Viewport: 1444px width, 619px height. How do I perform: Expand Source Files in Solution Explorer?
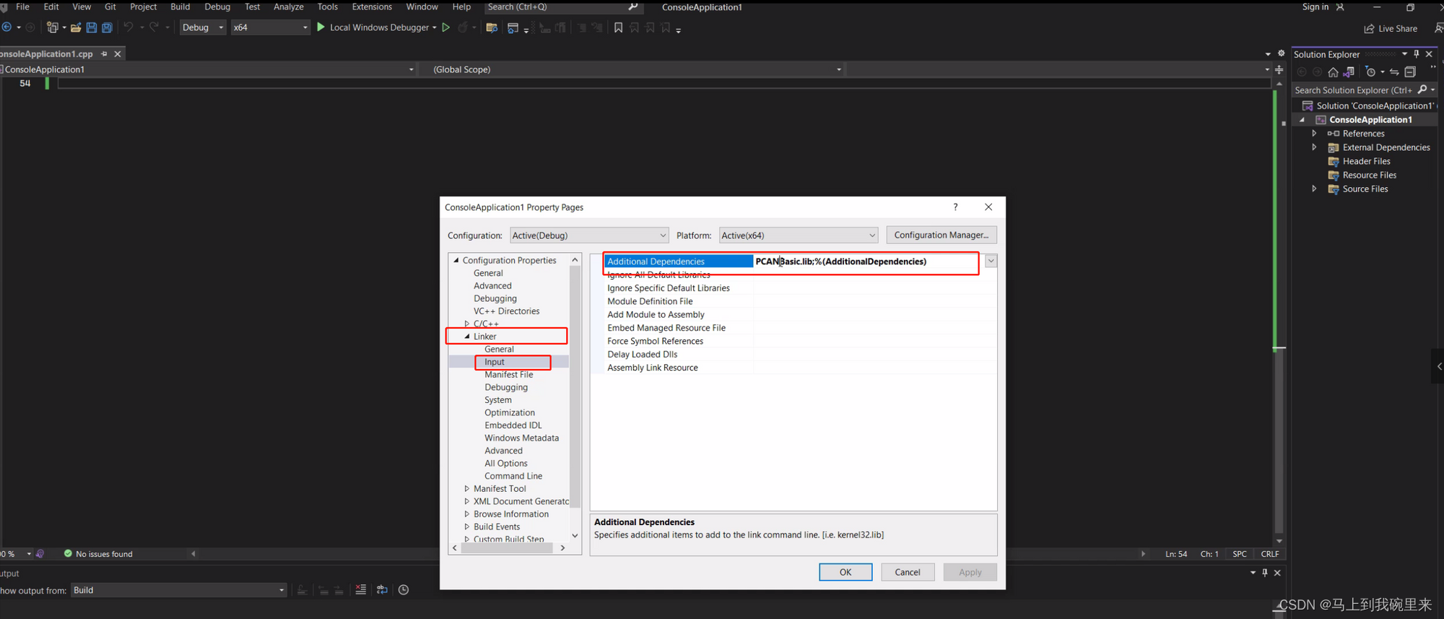[x=1314, y=189]
